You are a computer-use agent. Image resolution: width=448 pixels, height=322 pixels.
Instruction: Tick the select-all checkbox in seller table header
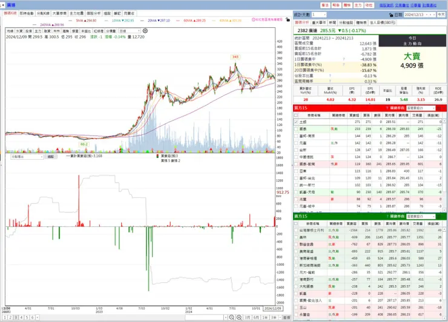tap(296, 223)
